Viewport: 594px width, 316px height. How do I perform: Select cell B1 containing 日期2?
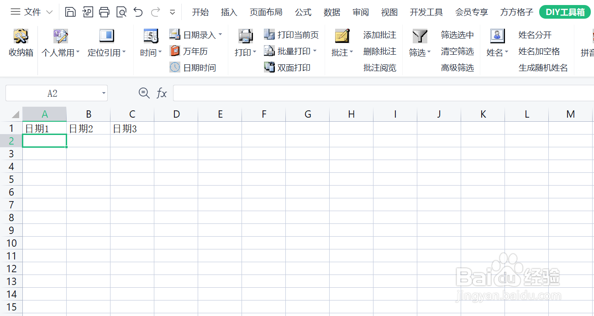coord(88,128)
